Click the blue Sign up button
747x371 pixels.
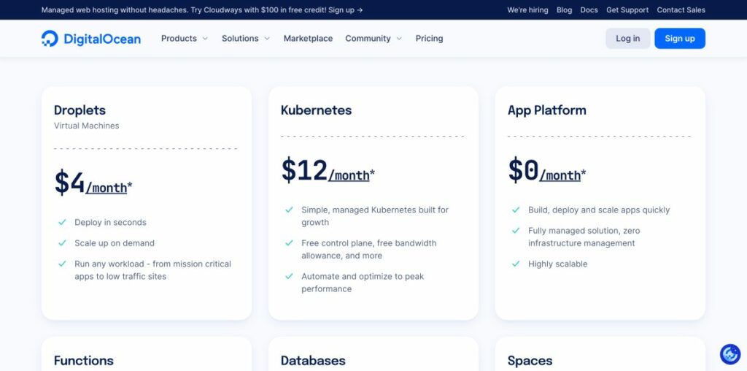pyautogui.click(x=679, y=39)
